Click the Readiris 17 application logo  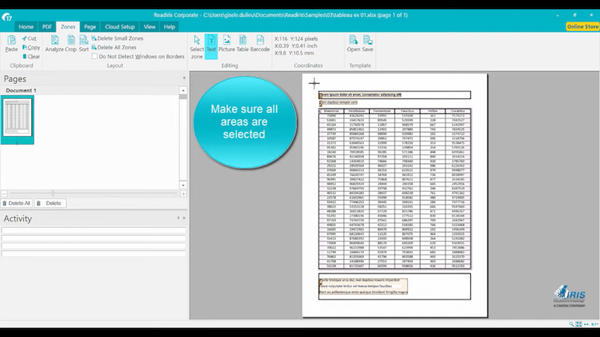7,16
